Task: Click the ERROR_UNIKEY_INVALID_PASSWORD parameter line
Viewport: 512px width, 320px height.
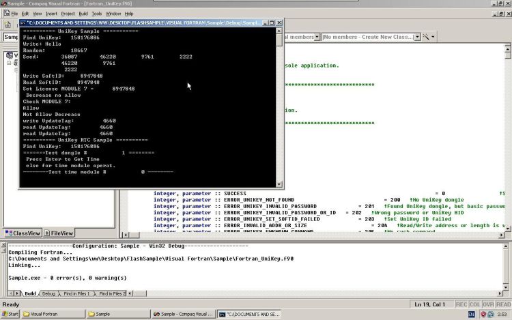Action: 329,206
